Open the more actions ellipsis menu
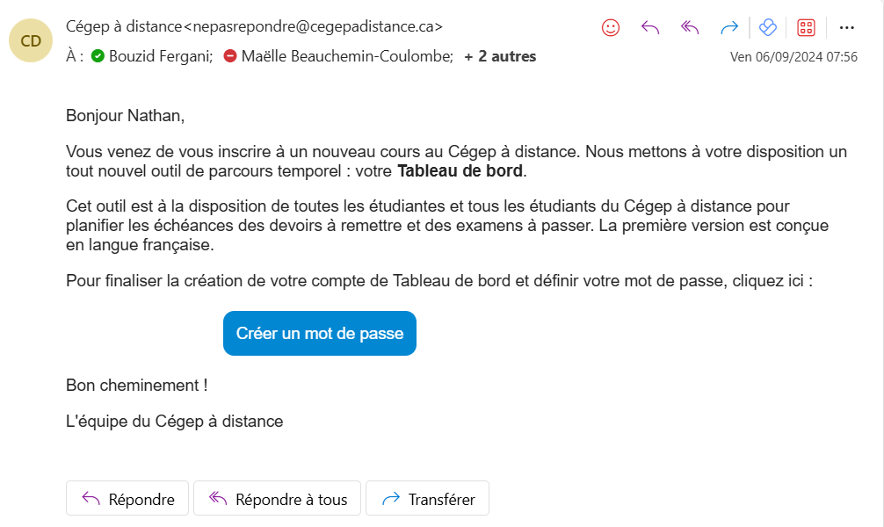The height and width of the screenshot is (527, 884). pos(846,27)
